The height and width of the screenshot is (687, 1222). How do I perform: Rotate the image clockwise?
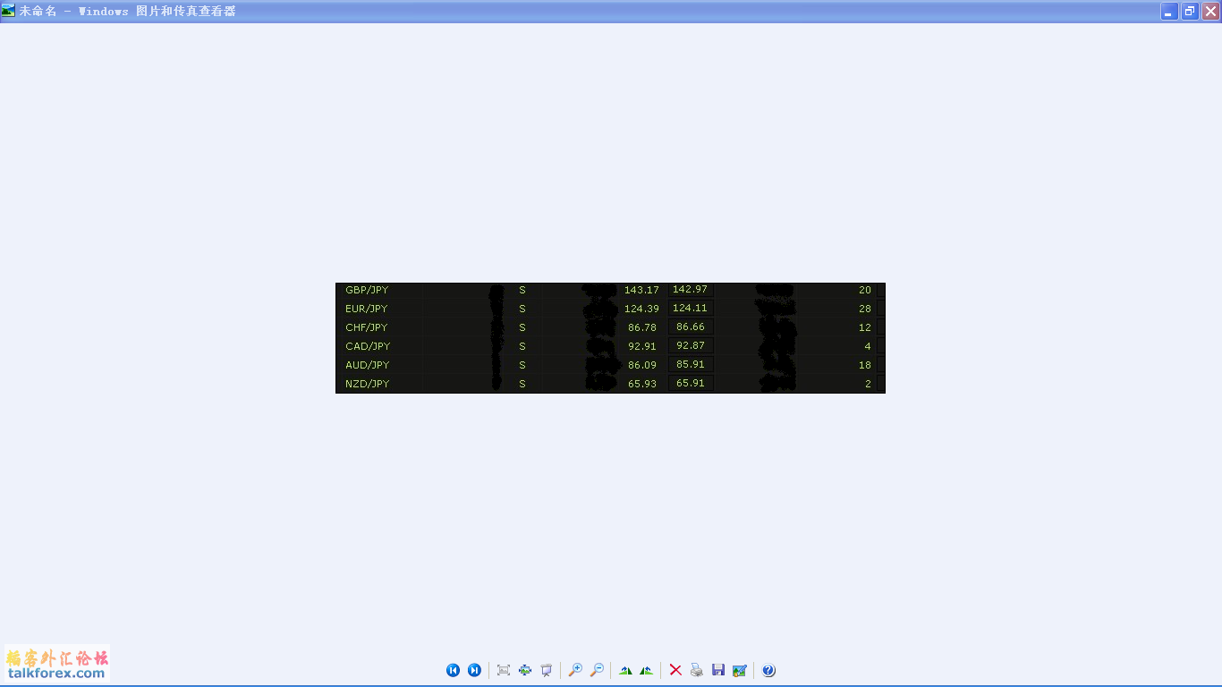[x=625, y=670]
